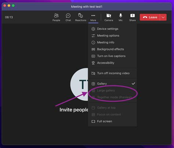Select Focus on content
This screenshot has width=174, height=148.
coord(112,114)
